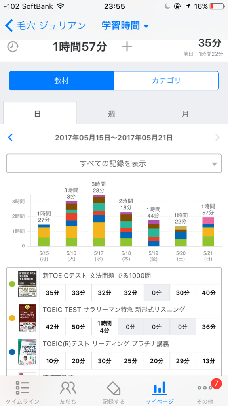This screenshot has height=406, width=228.
Task: Tap the next week right arrow
Action: click(217, 138)
